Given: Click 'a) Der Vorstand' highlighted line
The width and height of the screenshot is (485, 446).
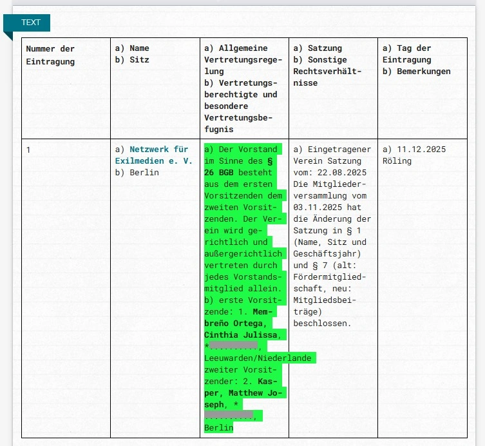Looking at the screenshot, I should [241, 149].
